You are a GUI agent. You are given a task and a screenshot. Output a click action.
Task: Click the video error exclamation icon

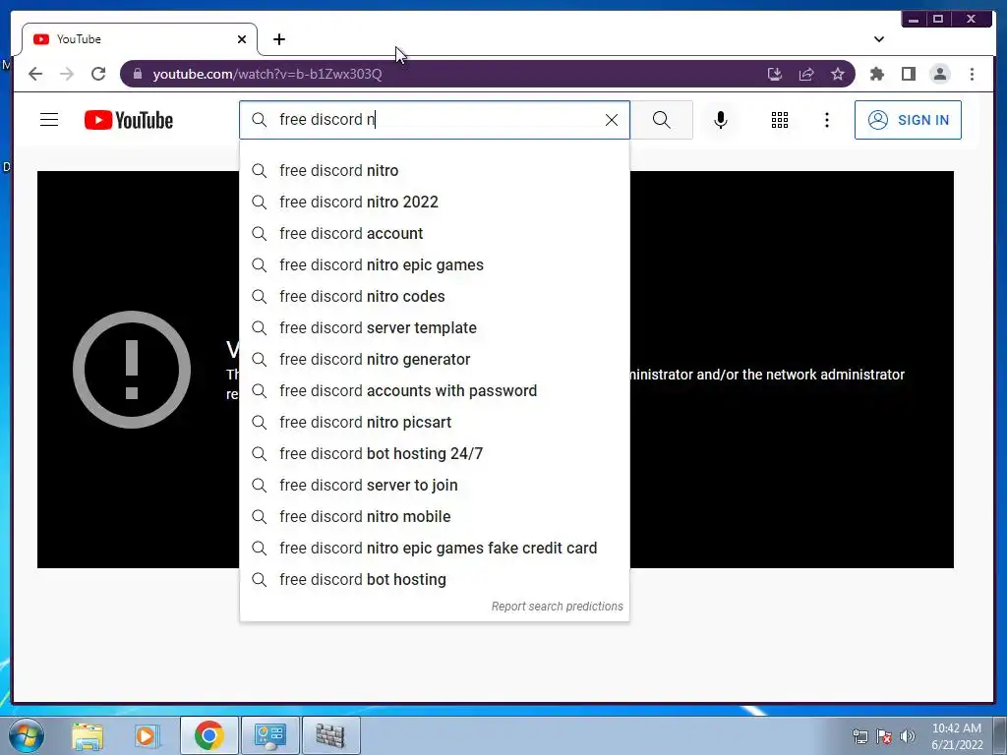coord(132,370)
